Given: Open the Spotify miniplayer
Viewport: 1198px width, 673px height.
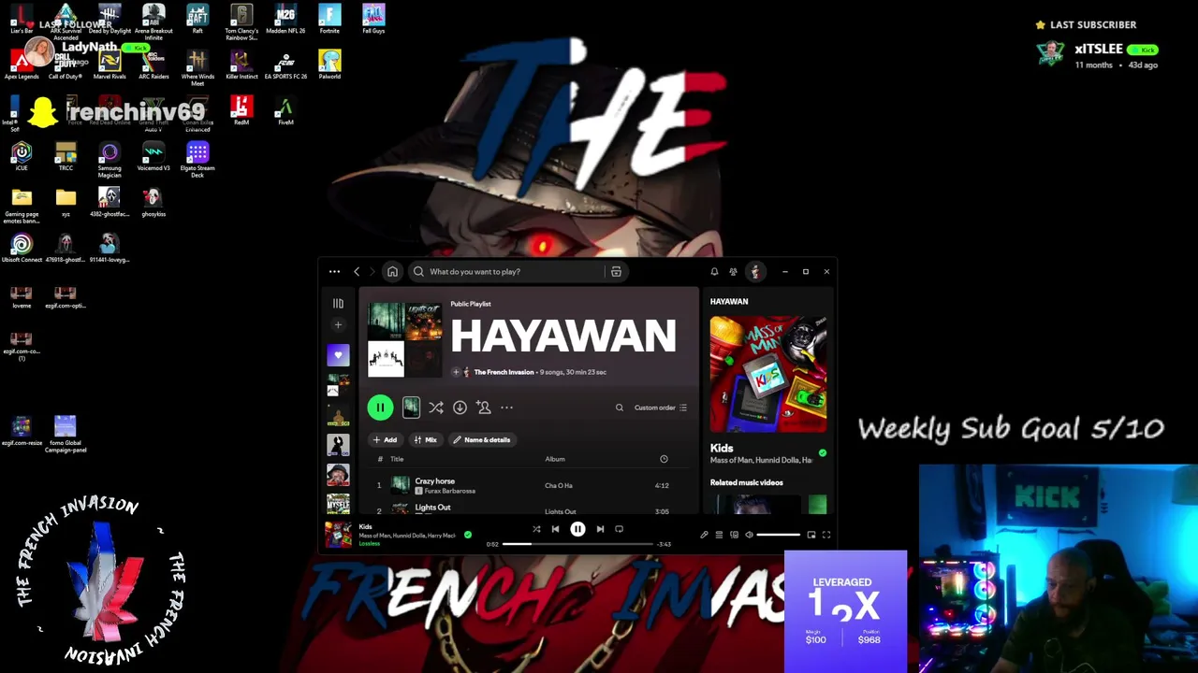Looking at the screenshot, I should click(x=811, y=535).
